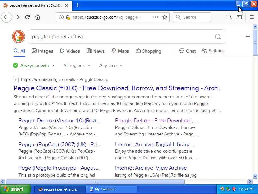Switch to News results tab

(x=96, y=51)
